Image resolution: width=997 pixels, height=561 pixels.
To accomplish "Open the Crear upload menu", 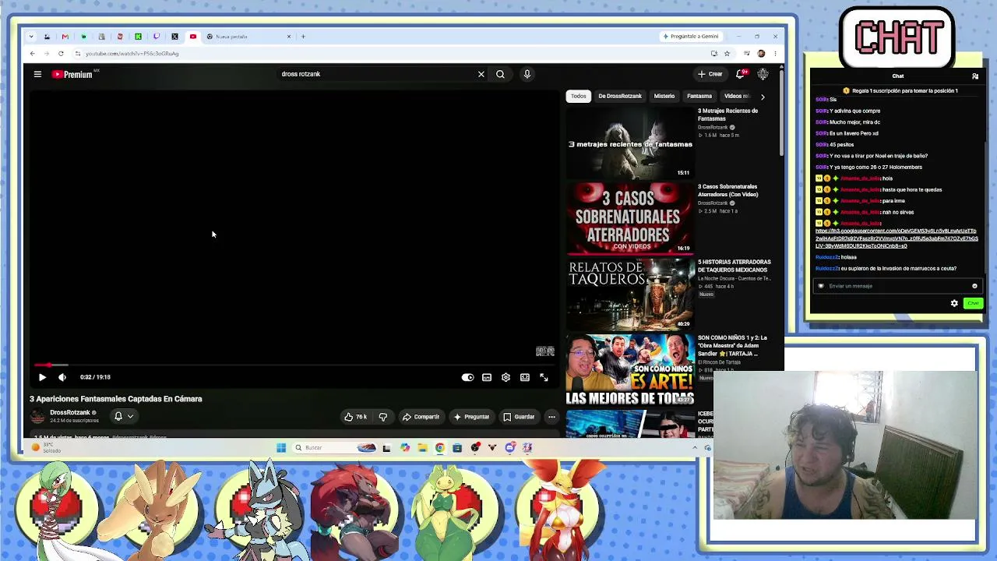I will point(710,74).
